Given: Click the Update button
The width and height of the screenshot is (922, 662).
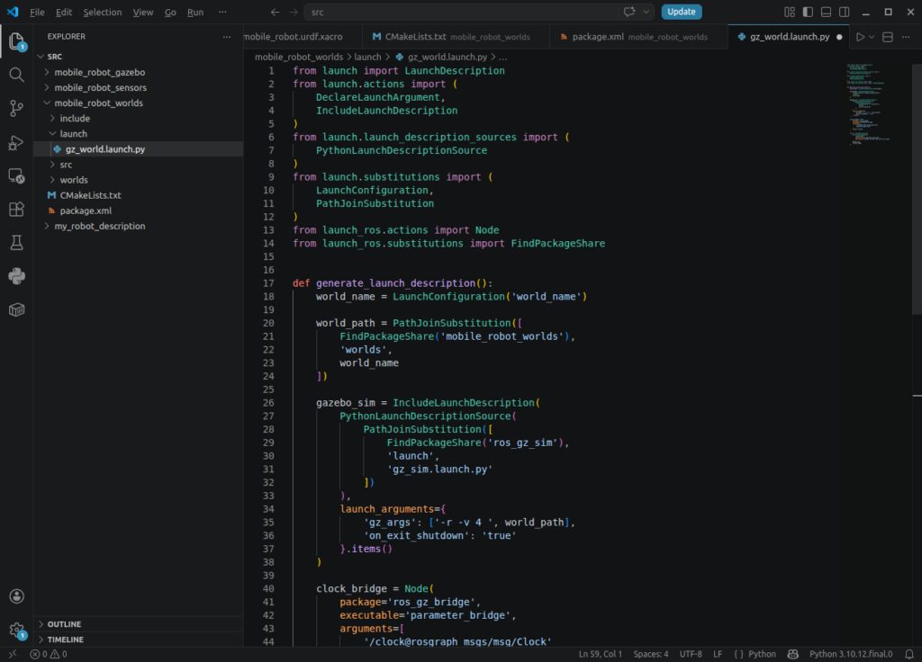Looking at the screenshot, I should pyautogui.click(x=681, y=12).
